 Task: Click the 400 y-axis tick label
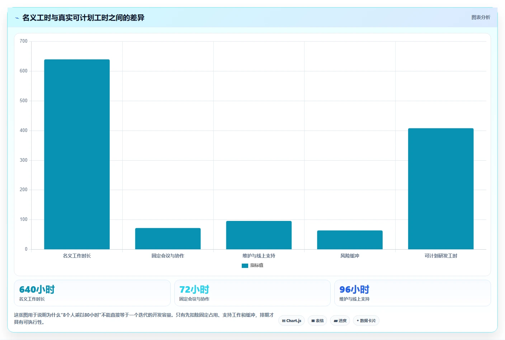(24, 131)
